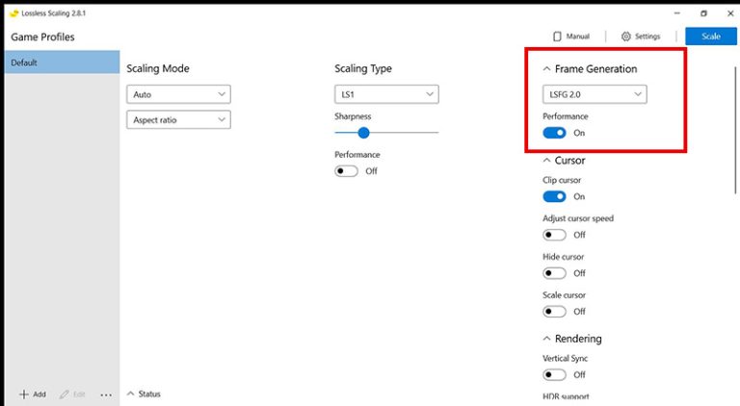Click the Sharpness slider handle
Viewport: 740px width, 406px height.
tap(363, 133)
